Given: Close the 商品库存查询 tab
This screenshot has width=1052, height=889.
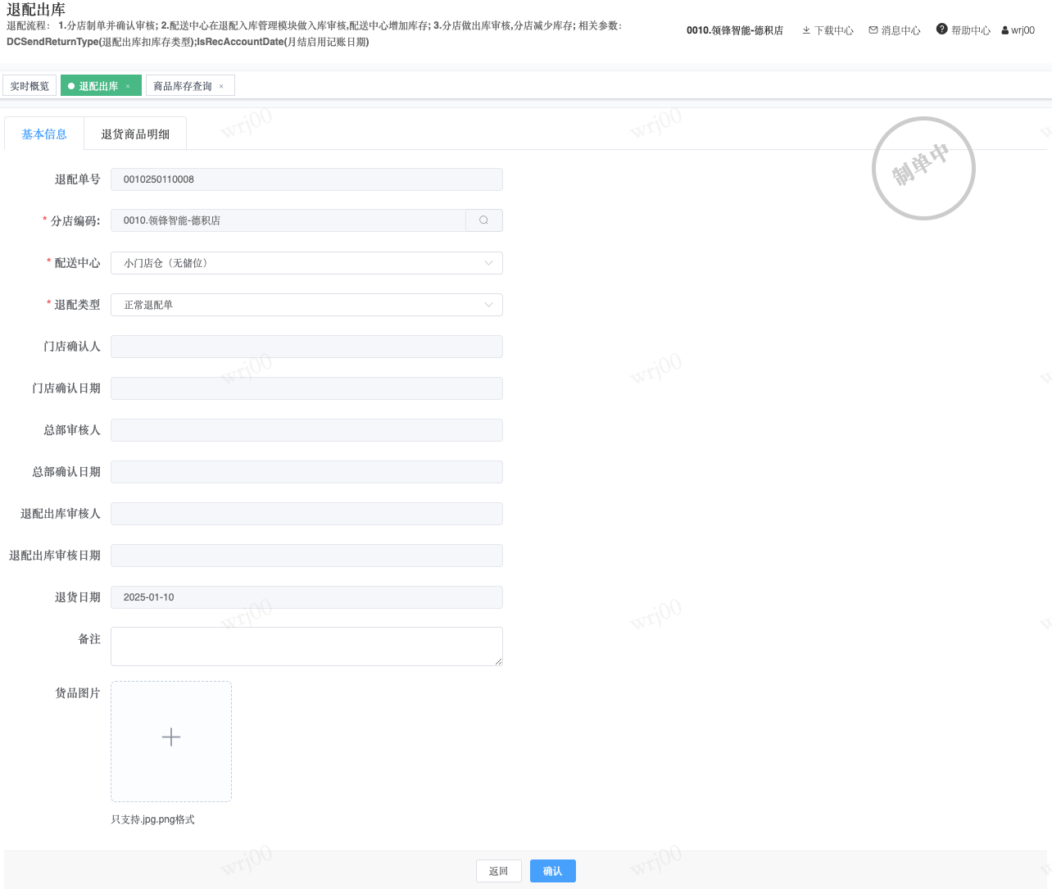Looking at the screenshot, I should [x=221, y=86].
